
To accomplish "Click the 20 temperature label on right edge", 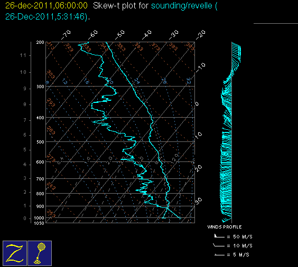I will click(199, 168).
